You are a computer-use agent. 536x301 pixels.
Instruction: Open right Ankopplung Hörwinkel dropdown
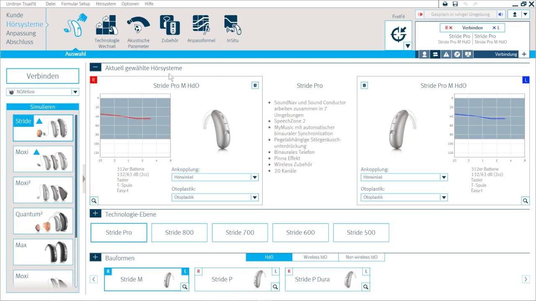(x=215, y=177)
